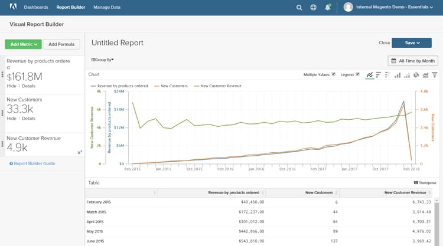The height and width of the screenshot is (246, 443).
Task: Hide the New Customers metric
Action: pyautogui.click(x=11, y=119)
